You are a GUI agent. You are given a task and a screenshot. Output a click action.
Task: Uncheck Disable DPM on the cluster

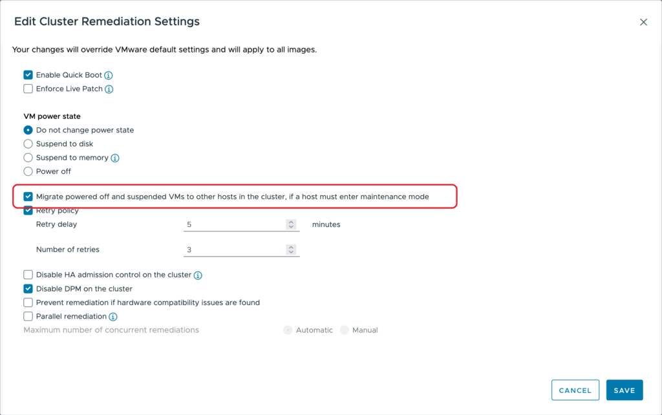pyautogui.click(x=28, y=289)
